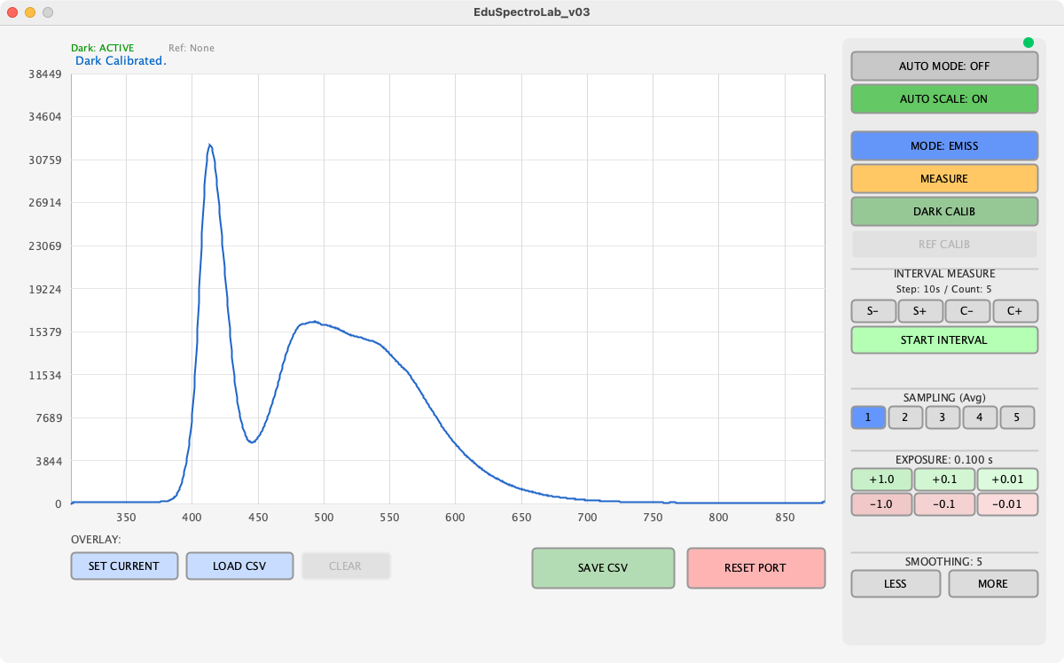
Task: Toggle AUTO MODE: OFF button
Action: point(944,66)
